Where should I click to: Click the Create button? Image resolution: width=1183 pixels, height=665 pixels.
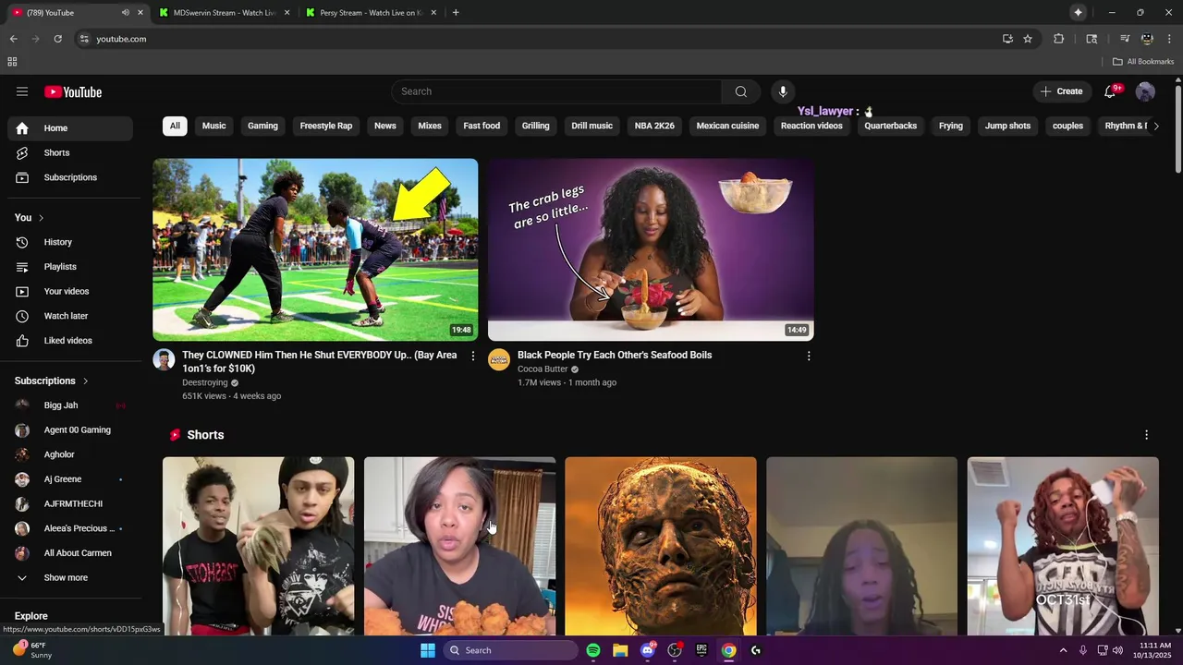(1061, 91)
